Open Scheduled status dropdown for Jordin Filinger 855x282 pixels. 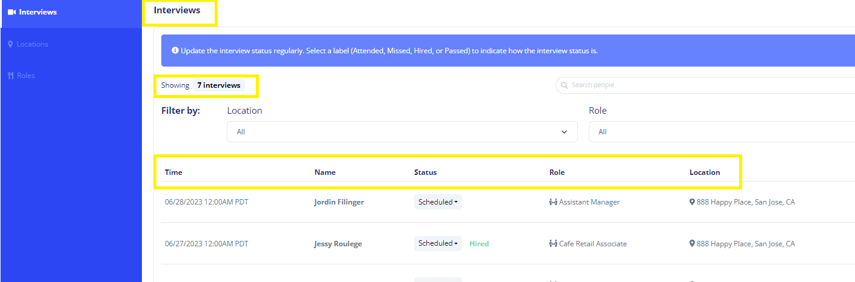[438, 202]
